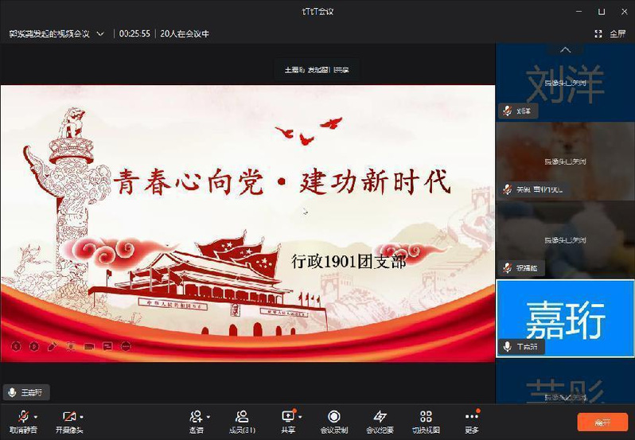Select the 刘洋 participant tile
This screenshot has height=440, width=635.
coord(565,82)
